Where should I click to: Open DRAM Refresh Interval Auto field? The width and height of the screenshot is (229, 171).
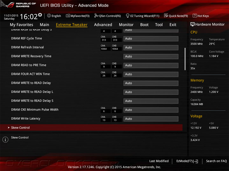(151, 47)
